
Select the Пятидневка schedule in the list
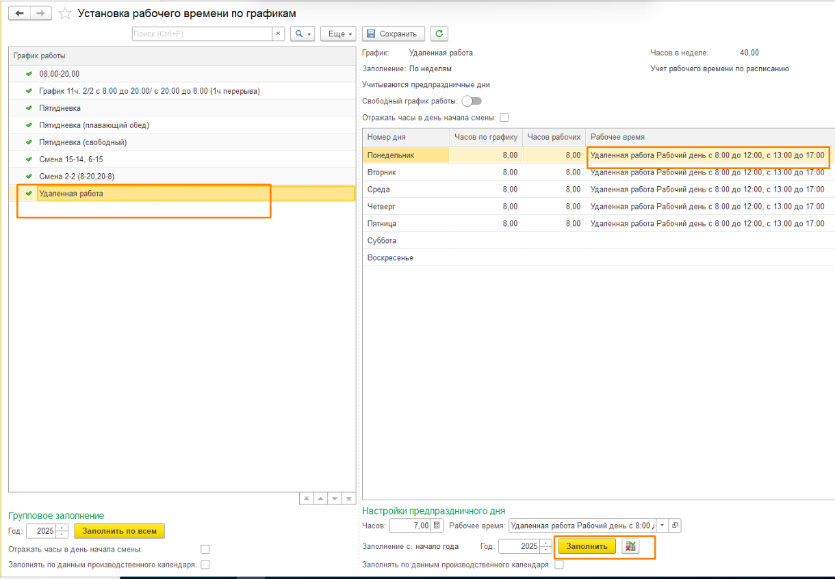(x=60, y=108)
